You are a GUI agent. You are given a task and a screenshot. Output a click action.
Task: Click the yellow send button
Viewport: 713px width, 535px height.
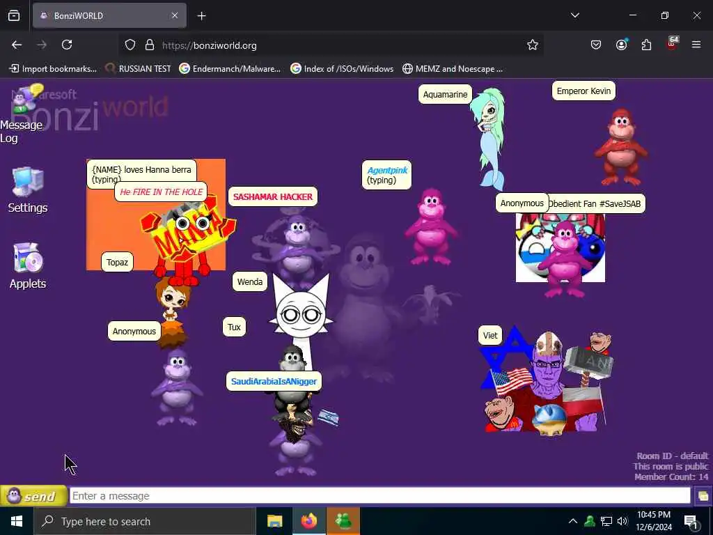[33, 495]
